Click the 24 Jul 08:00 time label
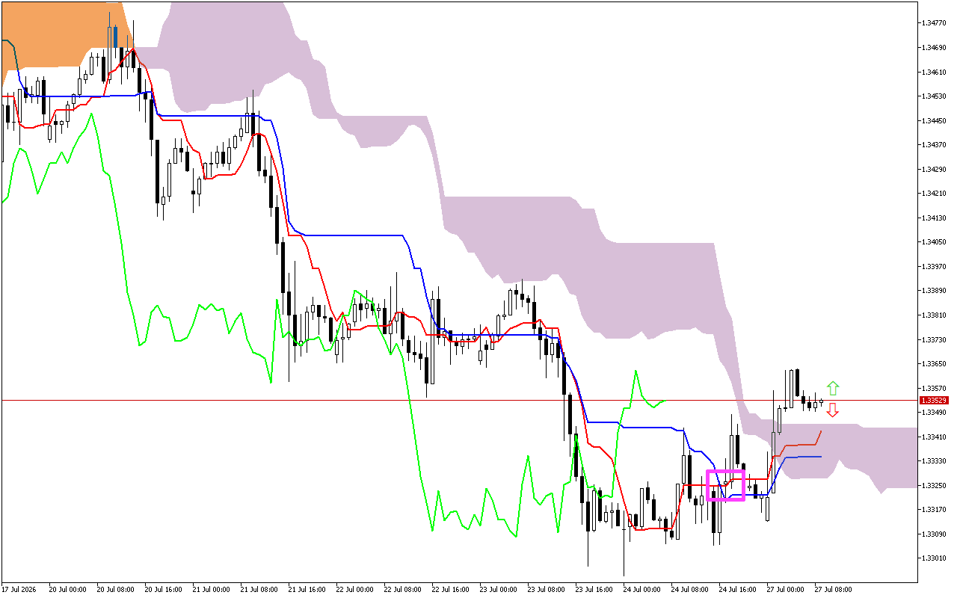957x598 pixels. pyautogui.click(x=689, y=590)
